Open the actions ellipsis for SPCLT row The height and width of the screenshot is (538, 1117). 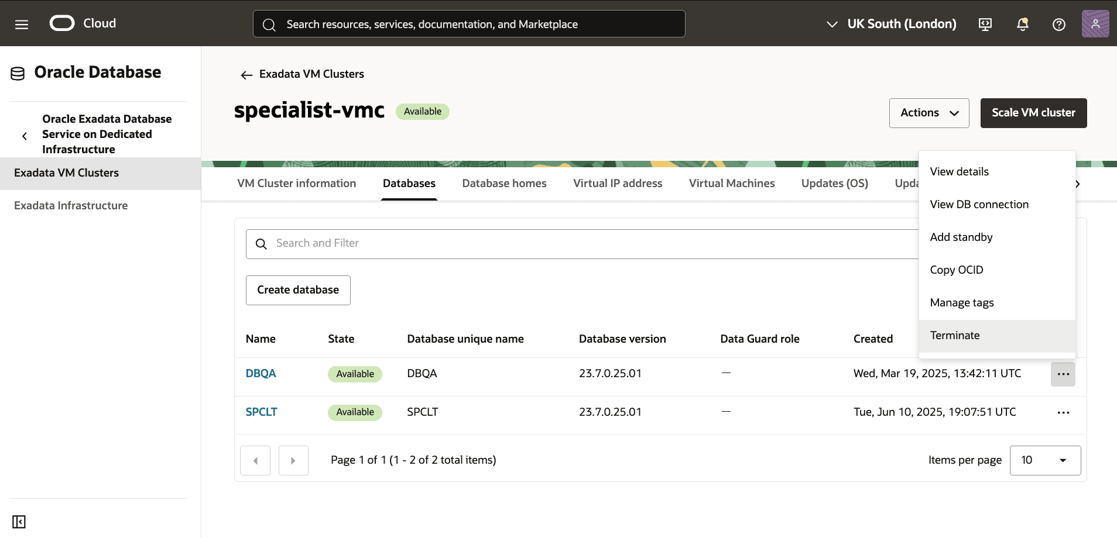tap(1063, 413)
